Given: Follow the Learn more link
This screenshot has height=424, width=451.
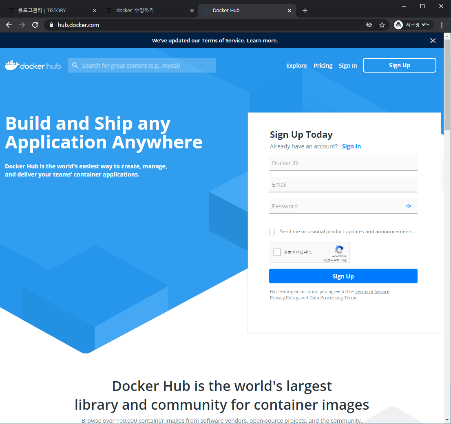Looking at the screenshot, I should 262,40.
